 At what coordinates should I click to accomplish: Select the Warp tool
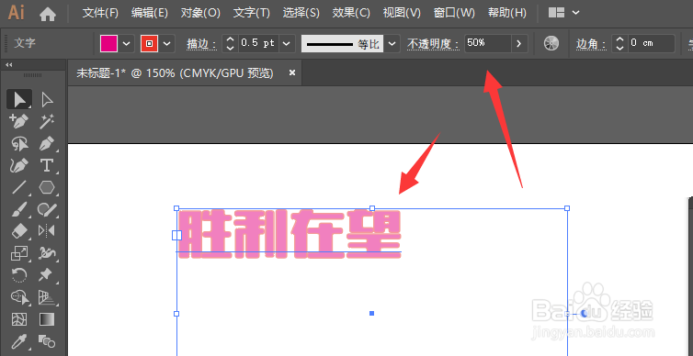point(46,253)
